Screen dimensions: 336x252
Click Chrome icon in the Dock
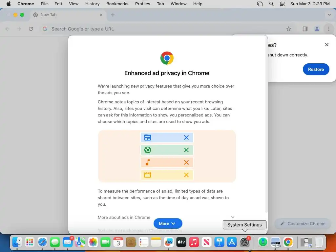click(288, 242)
